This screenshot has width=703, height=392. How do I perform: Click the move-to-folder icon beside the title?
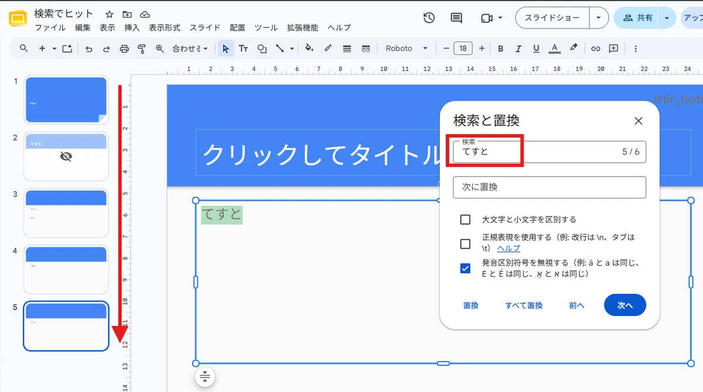[127, 14]
